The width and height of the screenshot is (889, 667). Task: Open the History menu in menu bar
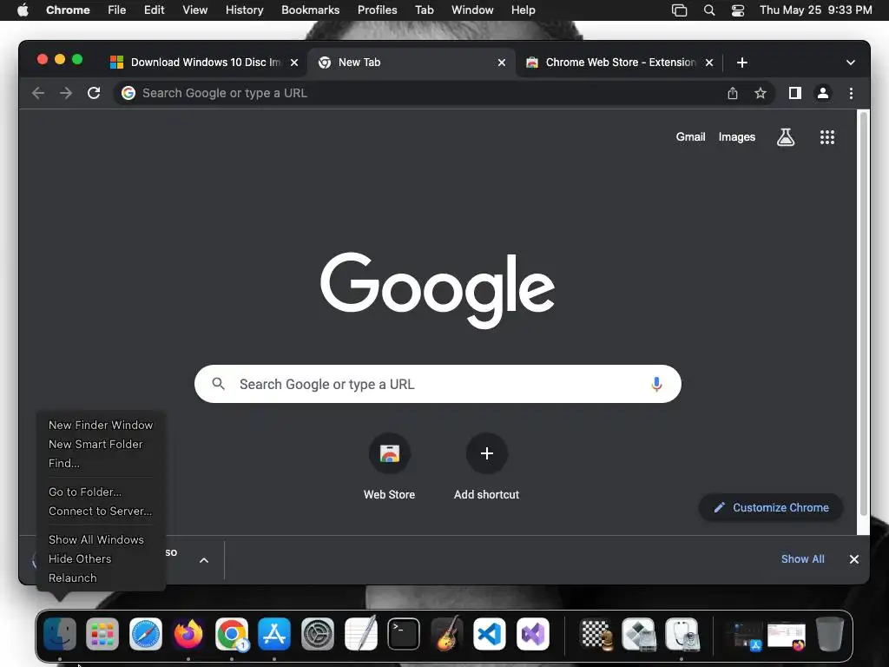click(x=244, y=10)
